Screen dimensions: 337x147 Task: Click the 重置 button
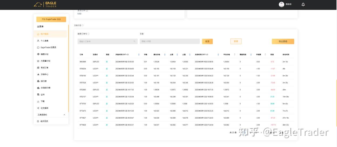[x=236, y=41]
